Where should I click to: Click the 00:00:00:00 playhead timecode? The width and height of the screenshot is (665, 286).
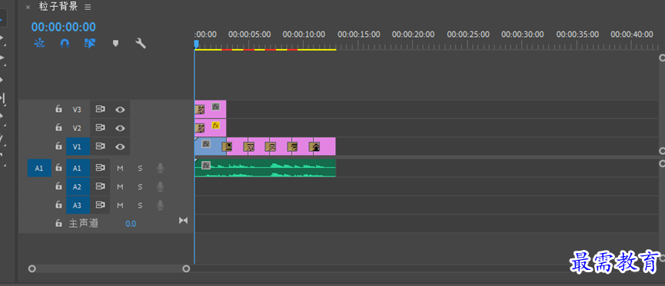pos(64,27)
